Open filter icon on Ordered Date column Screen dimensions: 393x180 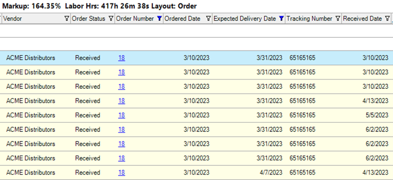208,19
